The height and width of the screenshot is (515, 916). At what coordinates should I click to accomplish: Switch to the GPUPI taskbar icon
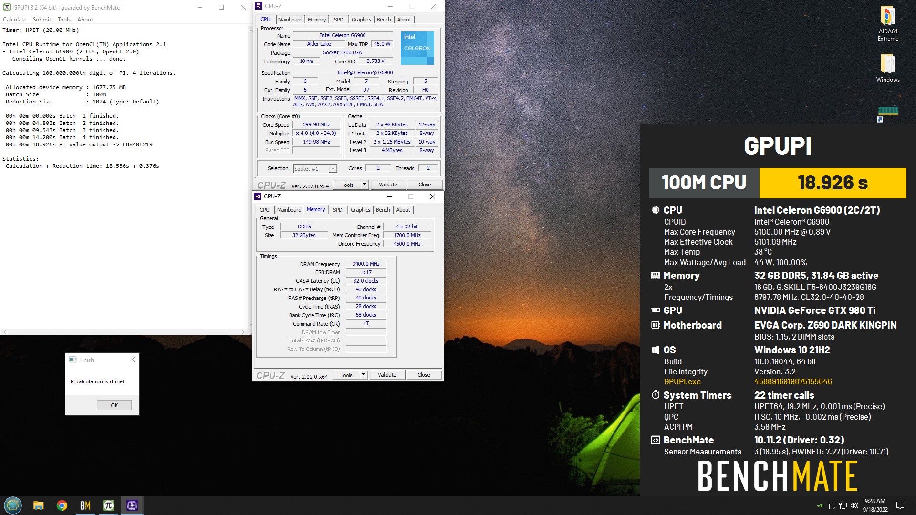[x=109, y=505]
